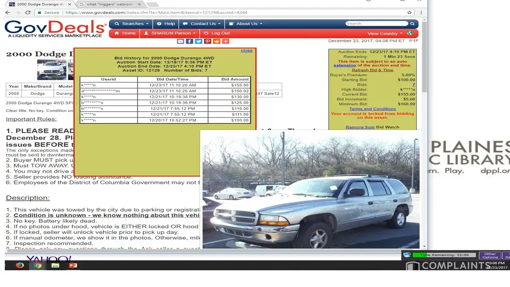Share the listing on Reddit

click(x=217, y=41)
